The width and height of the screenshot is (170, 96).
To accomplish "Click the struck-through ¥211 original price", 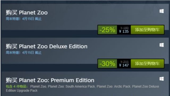I will (x=125, y=62).
